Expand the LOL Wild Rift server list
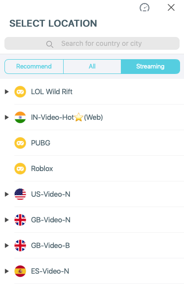184x284 pixels. coord(7,92)
